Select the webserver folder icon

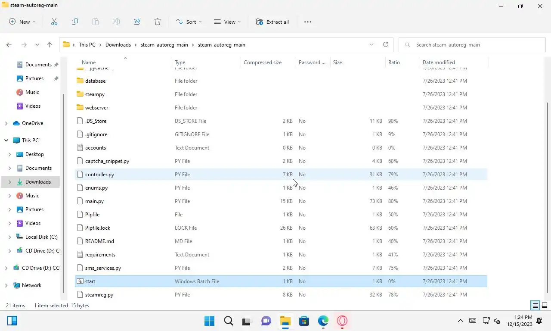[x=80, y=108]
